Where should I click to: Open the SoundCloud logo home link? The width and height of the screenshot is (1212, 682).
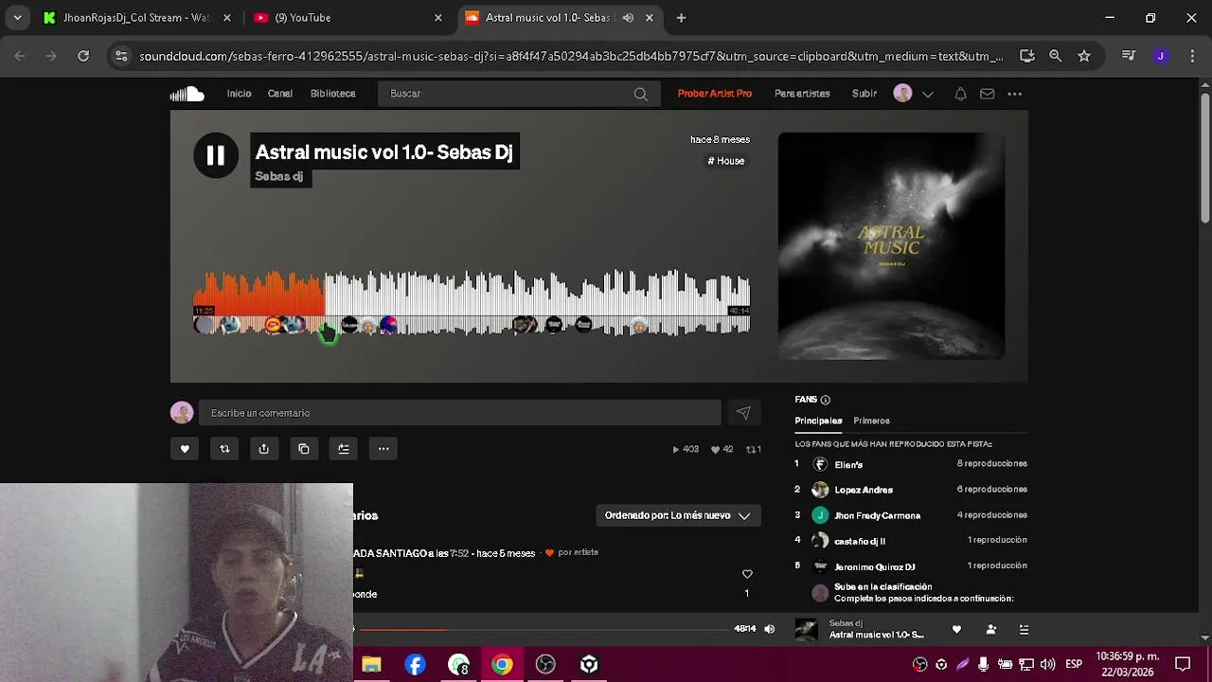[x=187, y=94]
